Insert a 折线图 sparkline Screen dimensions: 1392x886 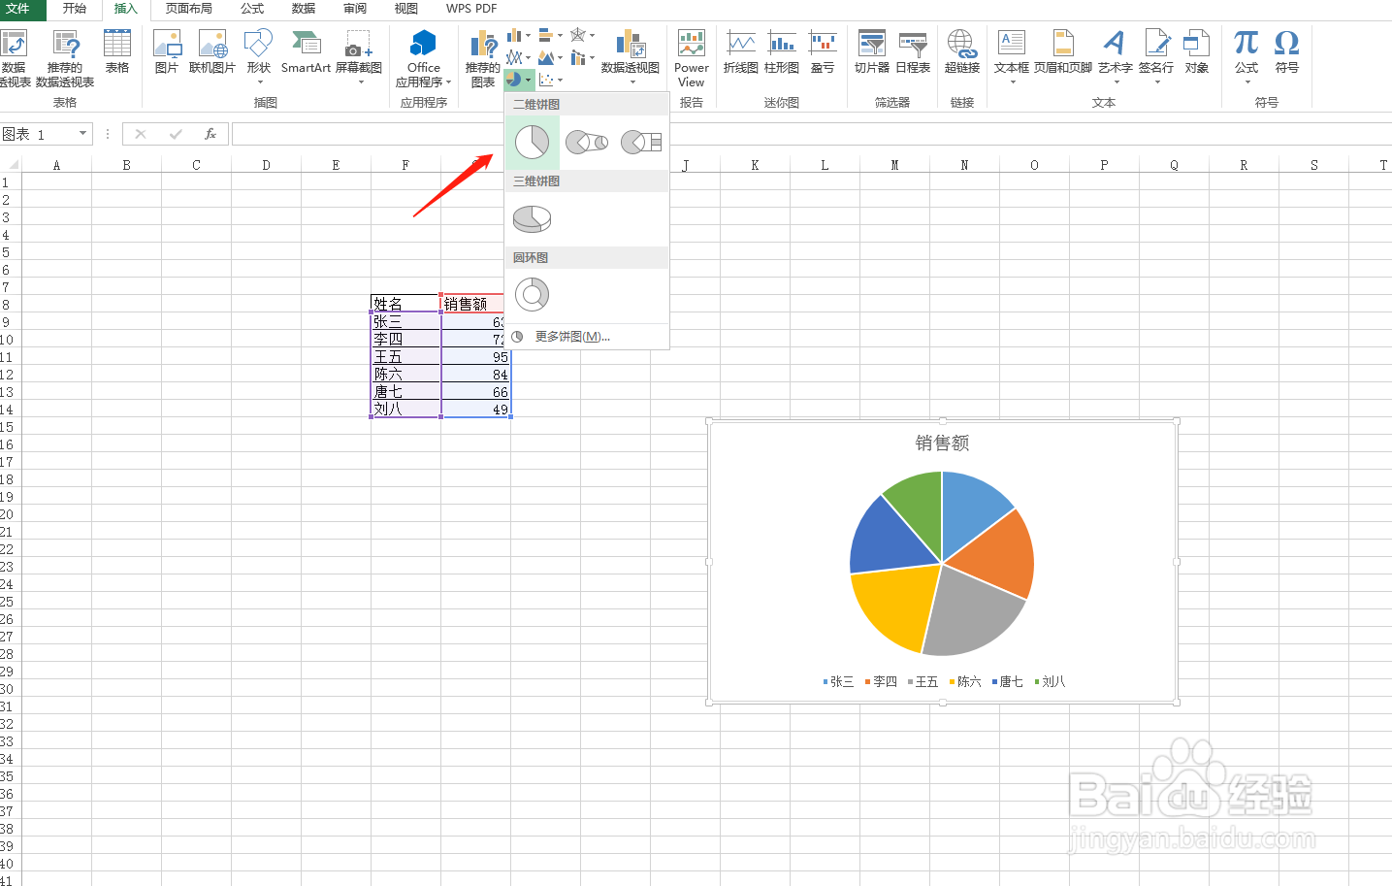[741, 51]
